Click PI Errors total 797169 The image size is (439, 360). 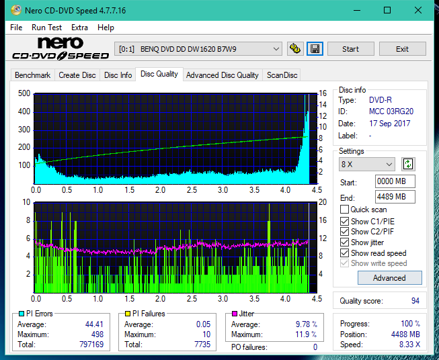pyautogui.click(x=91, y=344)
